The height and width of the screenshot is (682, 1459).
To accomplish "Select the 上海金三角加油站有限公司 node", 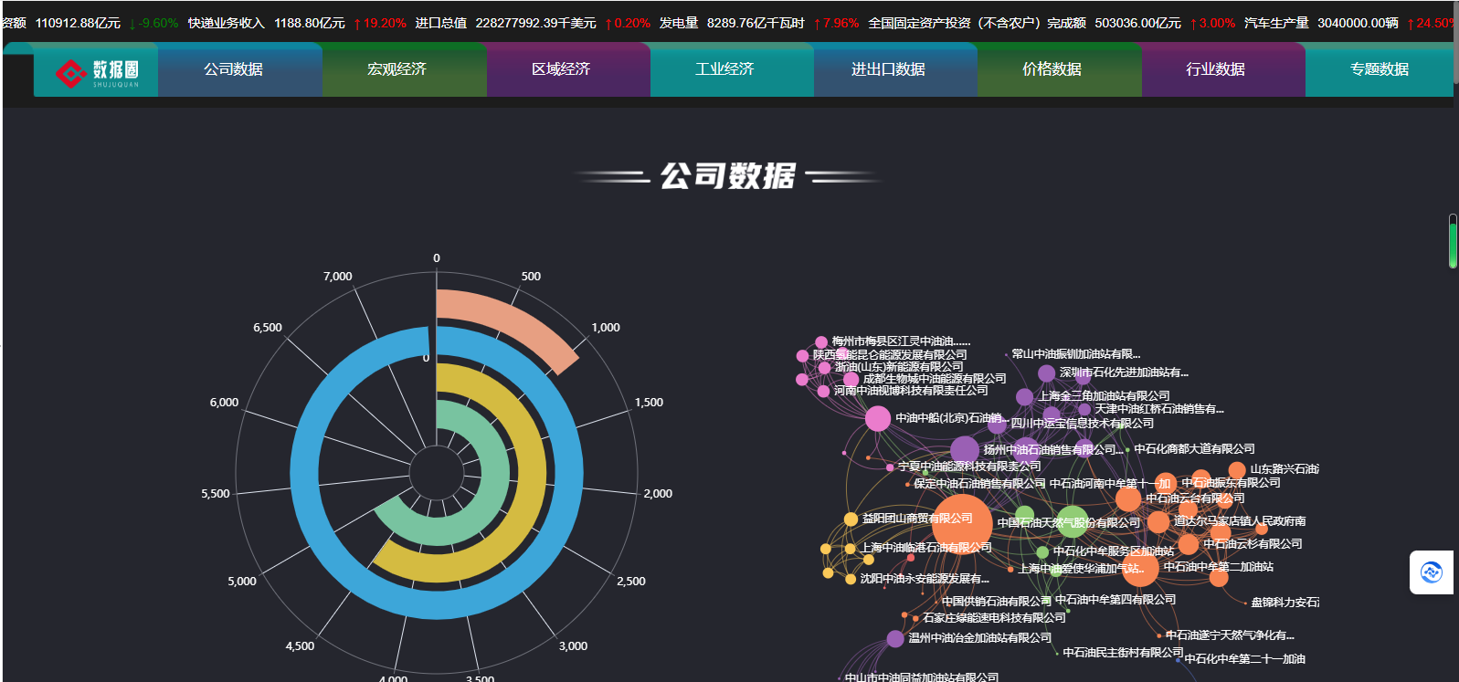I will pos(1025,397).
